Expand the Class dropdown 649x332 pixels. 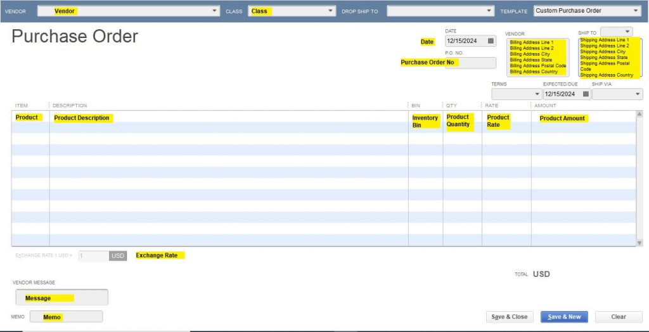tap(330, 11)
